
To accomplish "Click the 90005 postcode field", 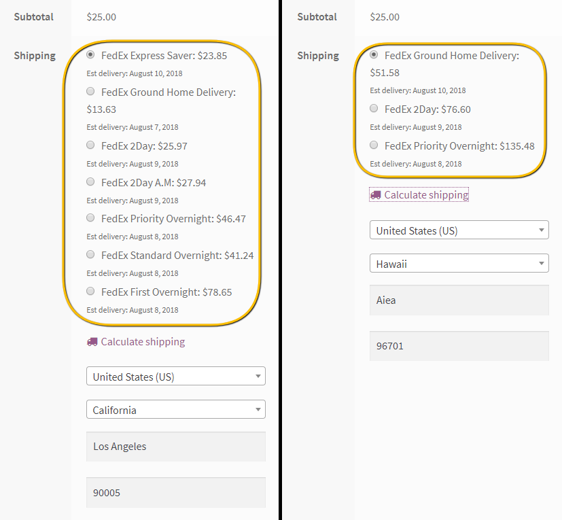I will (x=175, y=492).
